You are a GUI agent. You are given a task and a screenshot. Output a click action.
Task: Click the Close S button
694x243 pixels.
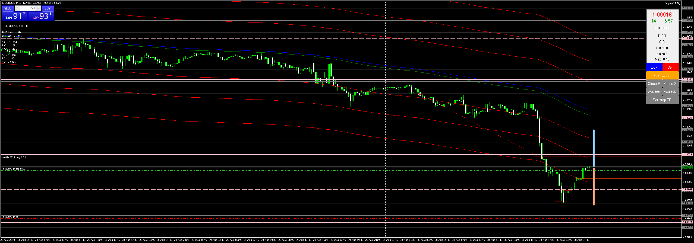point(670,84)
